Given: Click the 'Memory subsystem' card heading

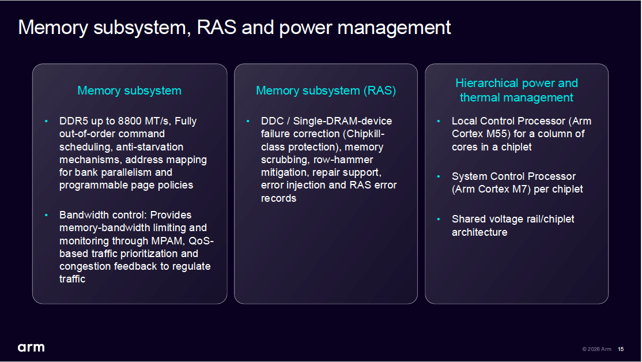Looking at the screenshot, I should 130,90.
